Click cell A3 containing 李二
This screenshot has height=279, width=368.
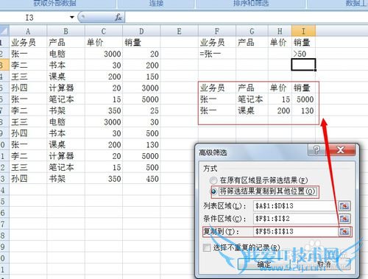(28, 66)
